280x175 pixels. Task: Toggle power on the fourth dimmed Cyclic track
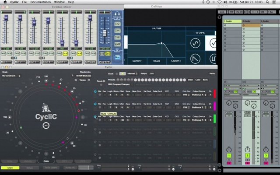[95, 129]
